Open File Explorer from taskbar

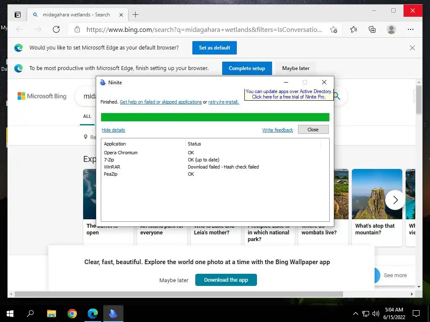click(51, 314)
